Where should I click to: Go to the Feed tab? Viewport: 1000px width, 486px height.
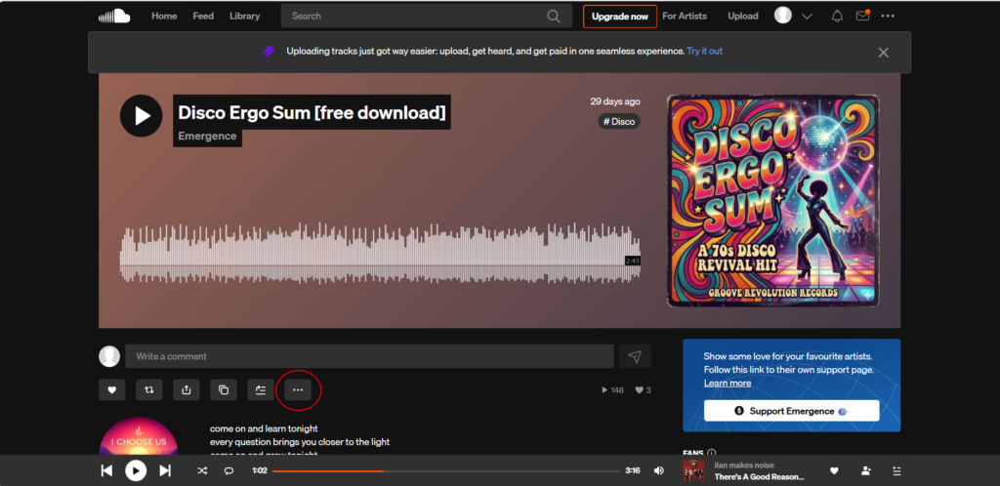coord(203,17)
